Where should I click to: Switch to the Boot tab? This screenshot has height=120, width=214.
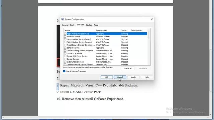pyautogui.click(x=72, y=25)
